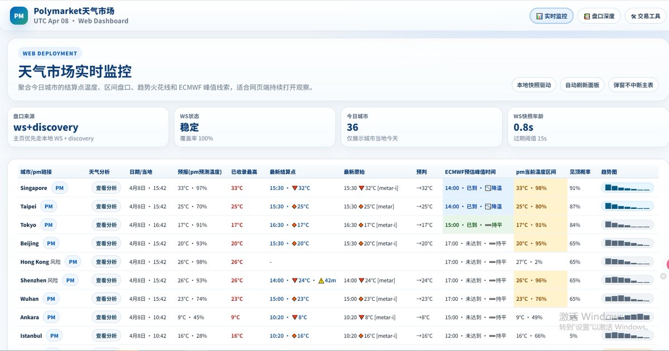Open Beijing PM link badge
This screenshot has width=669, height=351.
51,243
